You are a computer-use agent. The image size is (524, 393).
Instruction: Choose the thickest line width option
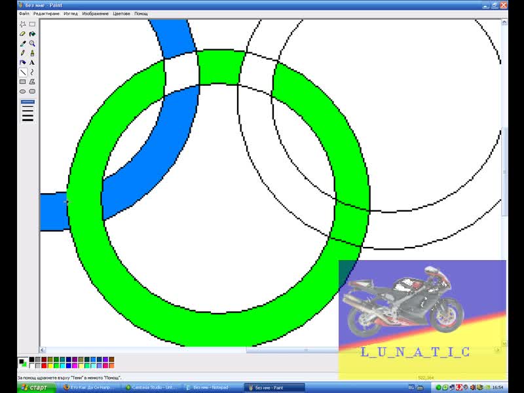28,120
